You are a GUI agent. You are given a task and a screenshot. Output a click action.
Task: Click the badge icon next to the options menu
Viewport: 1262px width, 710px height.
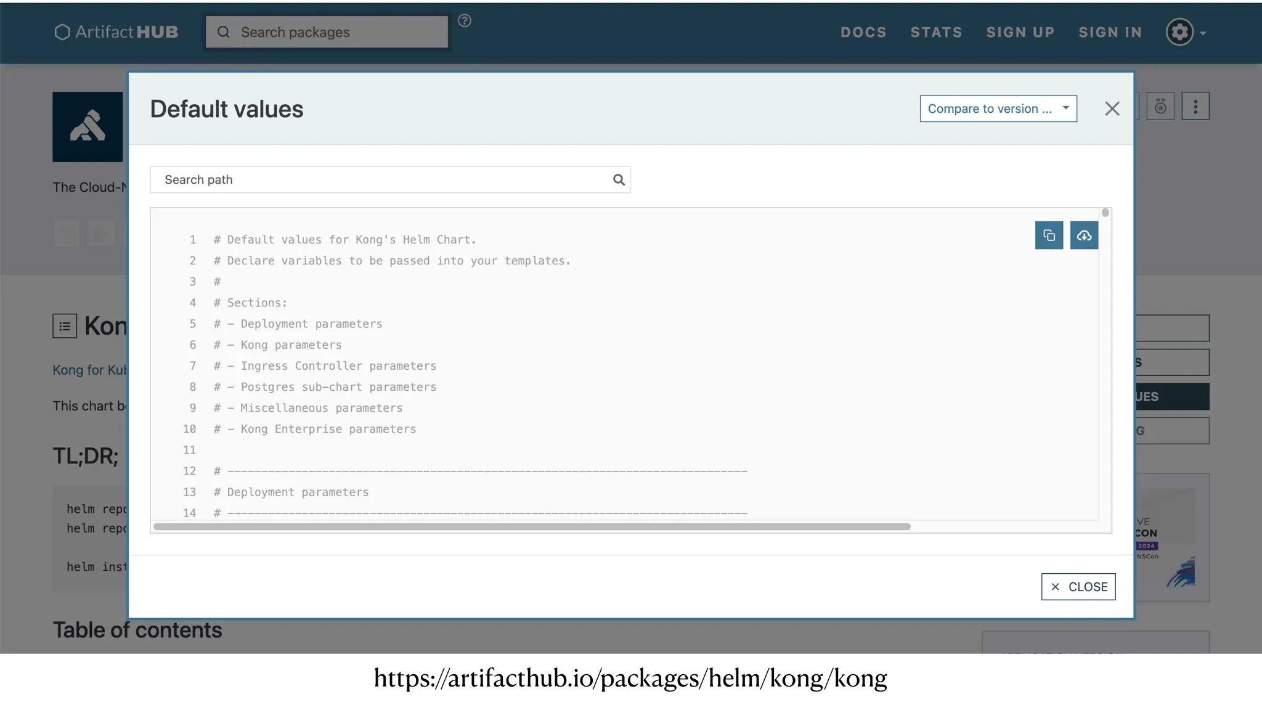1160,107
